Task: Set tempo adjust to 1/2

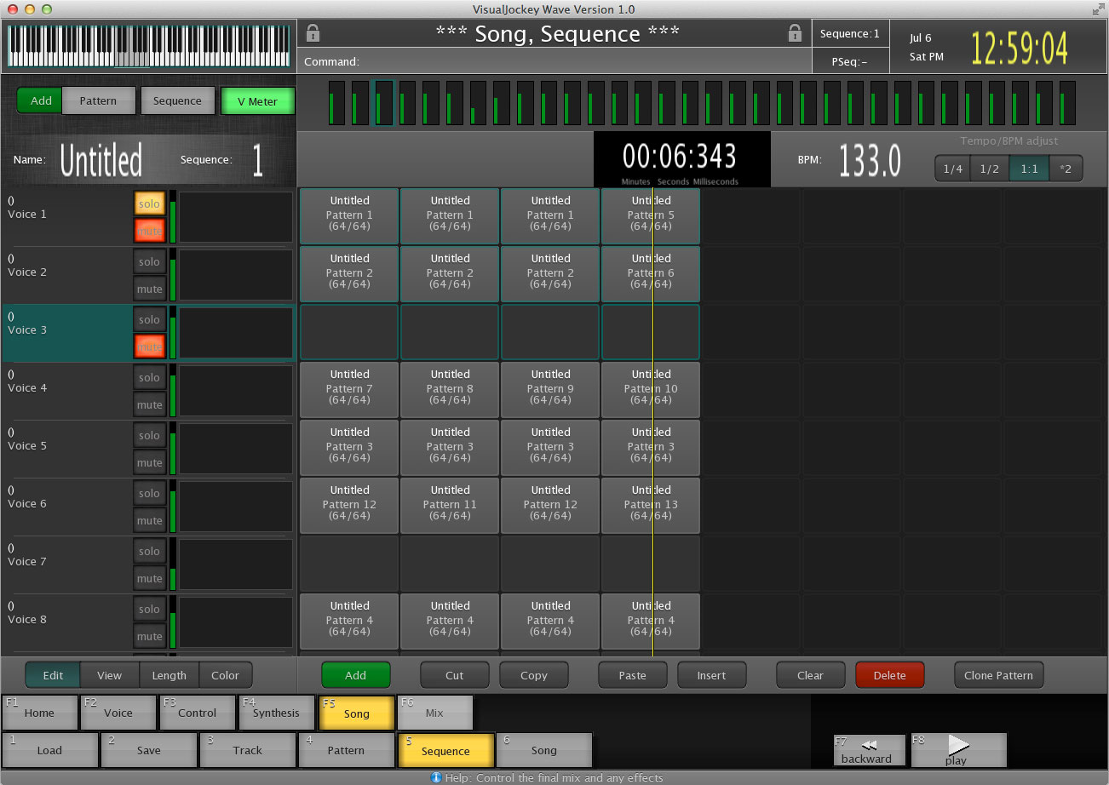Action: [990, 169]
